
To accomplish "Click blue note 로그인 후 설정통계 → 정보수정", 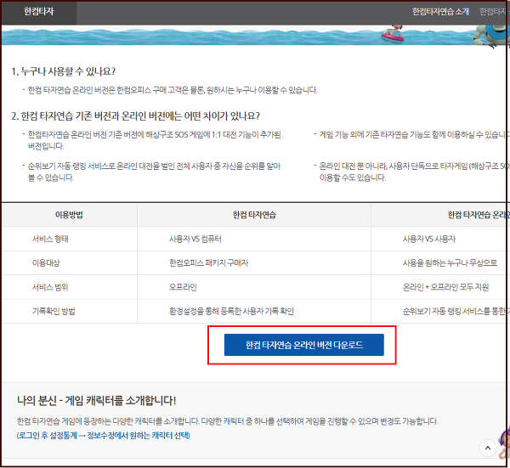I will [x=104, y=436].
